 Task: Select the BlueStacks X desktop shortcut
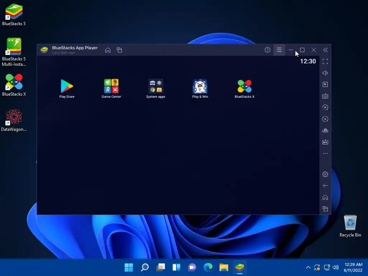pos(14,85)
